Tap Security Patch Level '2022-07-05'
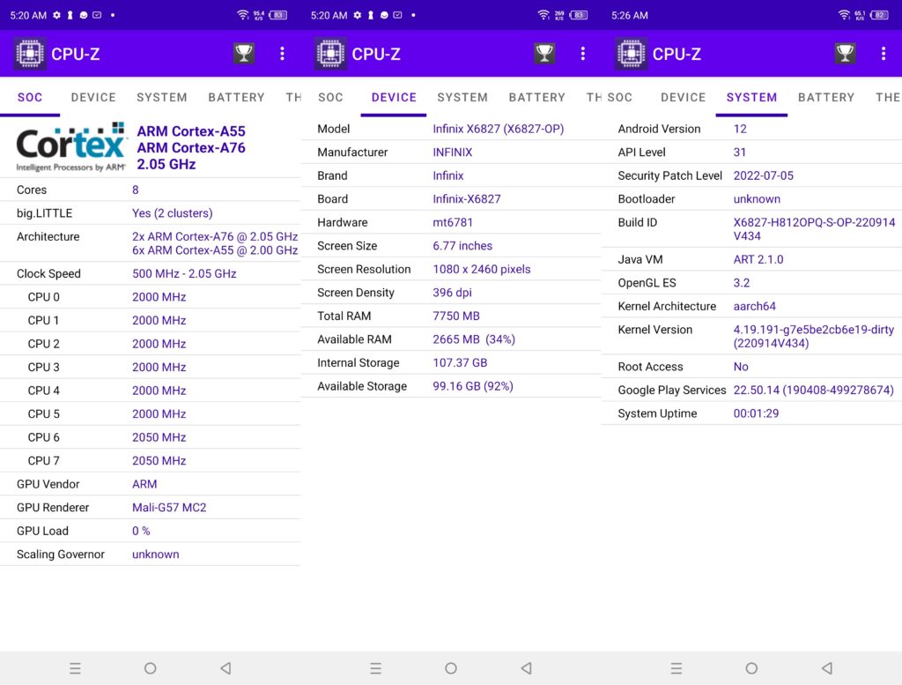902x685 pixels. click(763, 175)
